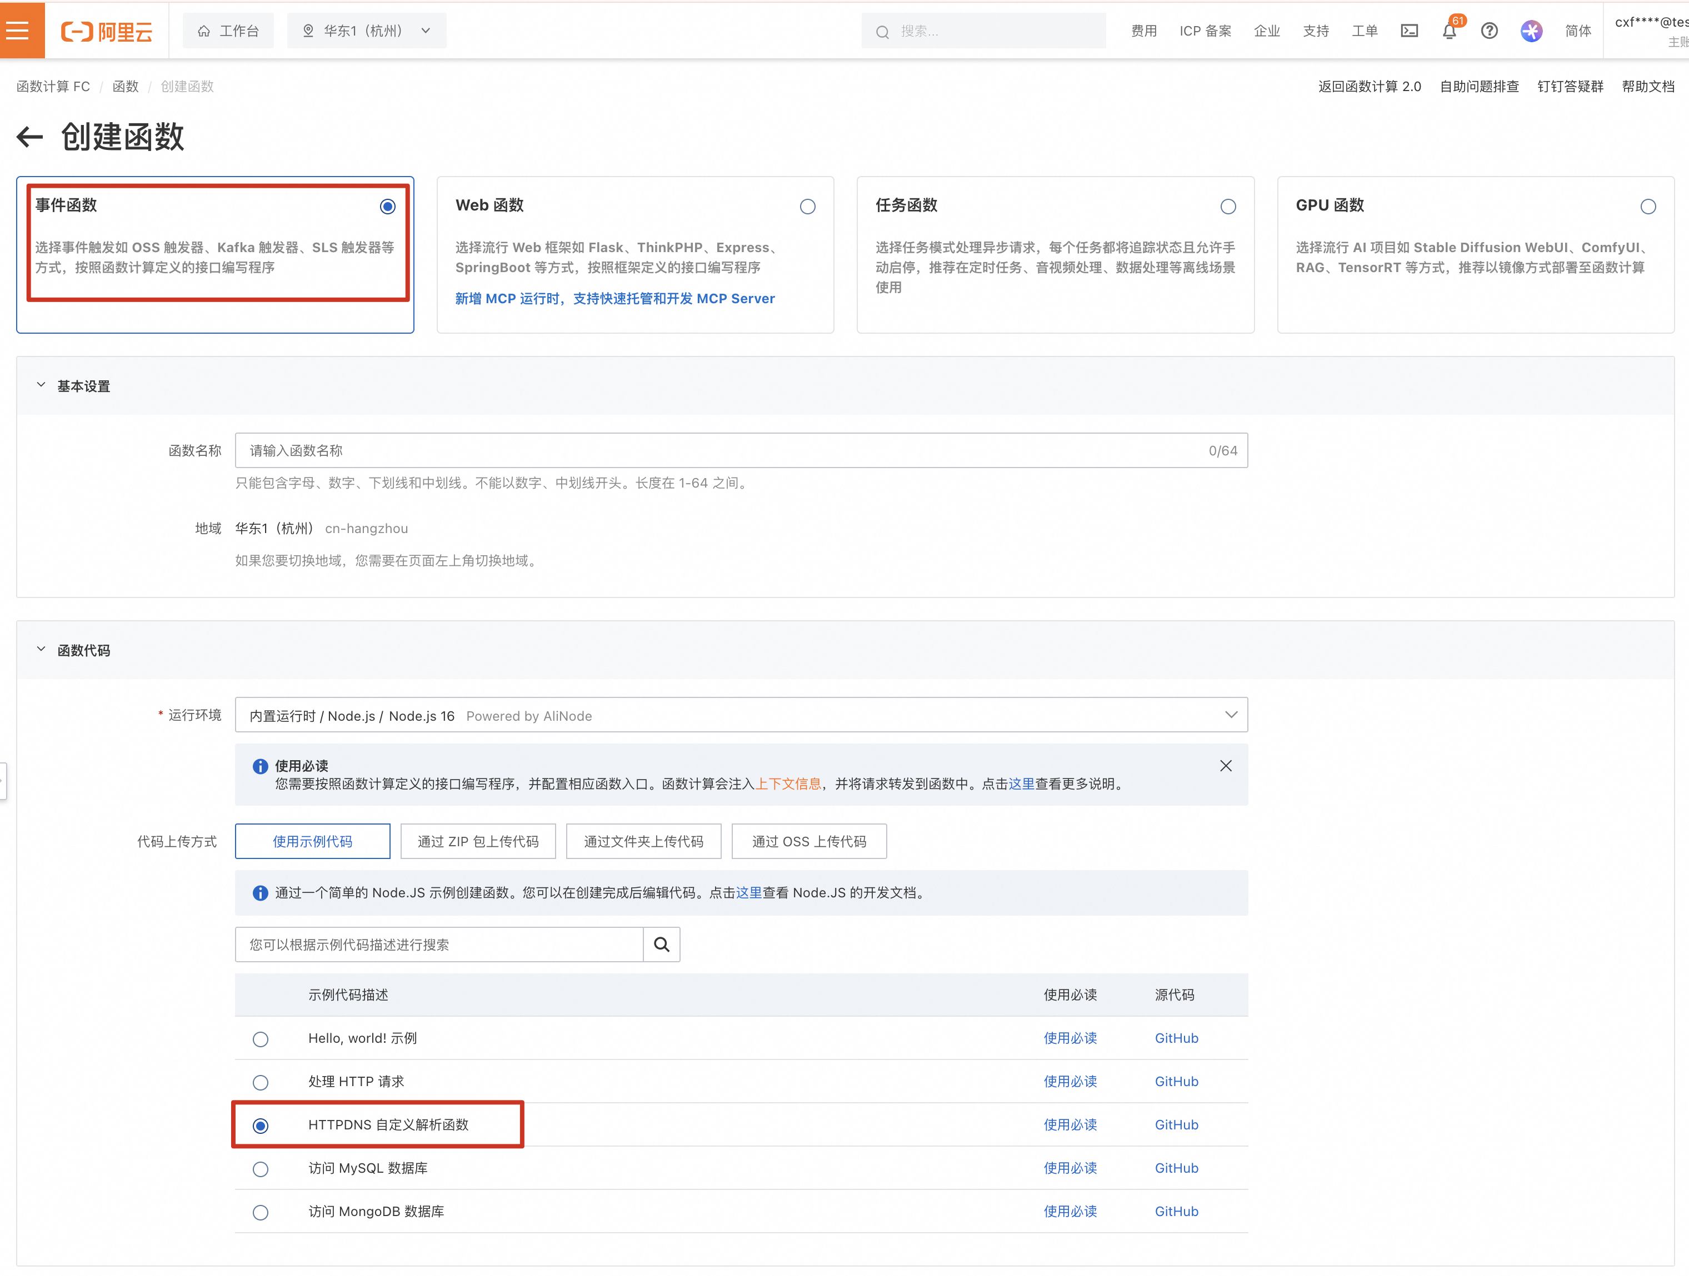
Task: Click 返回函数计算 2.0 link
Action: [1369, 86]
